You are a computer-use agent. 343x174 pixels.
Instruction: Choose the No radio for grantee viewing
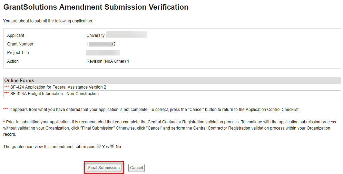tap(112, 146)
